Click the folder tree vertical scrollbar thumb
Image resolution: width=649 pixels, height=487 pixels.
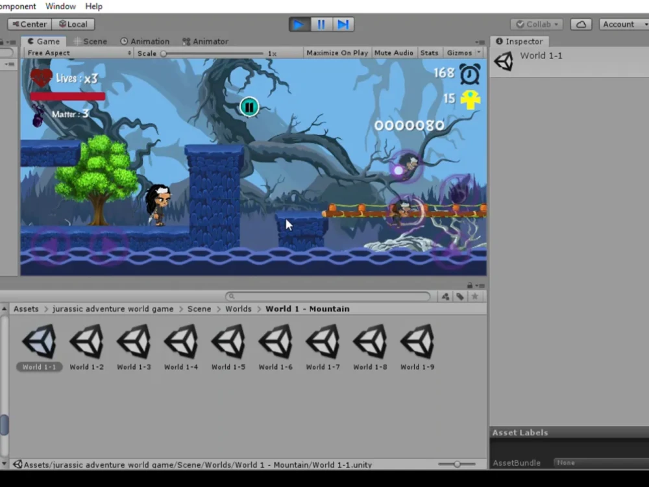click(4, 425)
